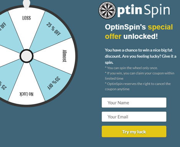Click into the Your Name field
This screenshot has width=180, height=147.
click(134, 103)
